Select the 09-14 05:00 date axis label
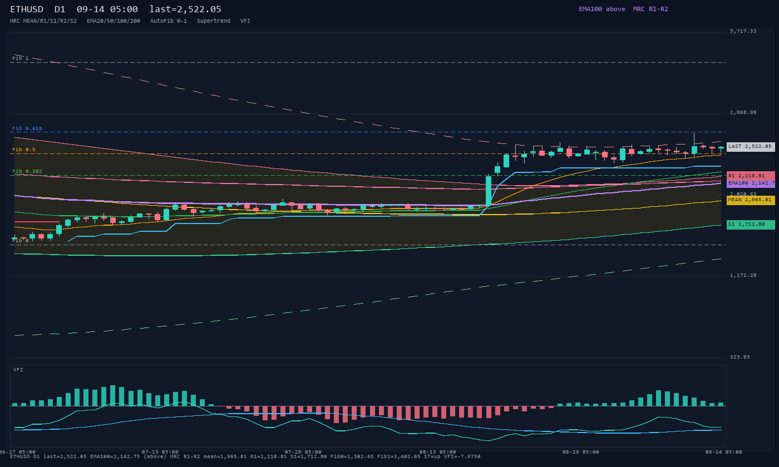 pos(724,452)
